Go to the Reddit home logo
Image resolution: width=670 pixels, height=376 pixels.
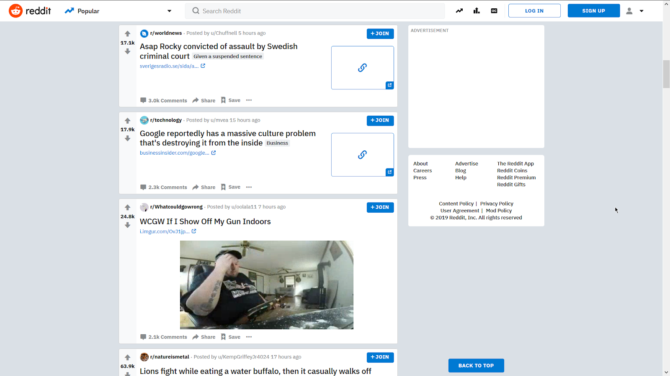[30, 11]
